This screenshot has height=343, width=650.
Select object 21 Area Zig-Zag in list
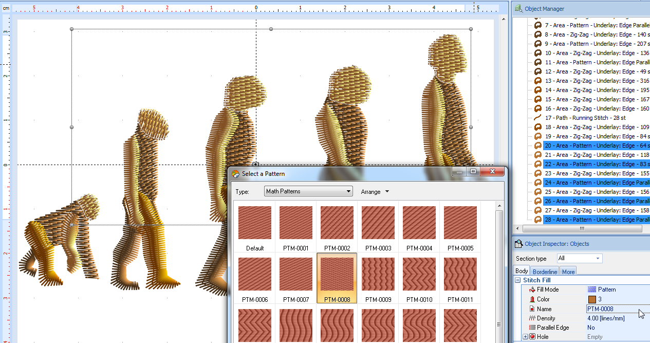(596, 155)
